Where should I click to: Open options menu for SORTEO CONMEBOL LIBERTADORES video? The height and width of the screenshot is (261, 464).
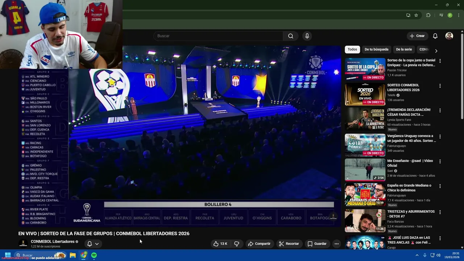coord(440,86)
